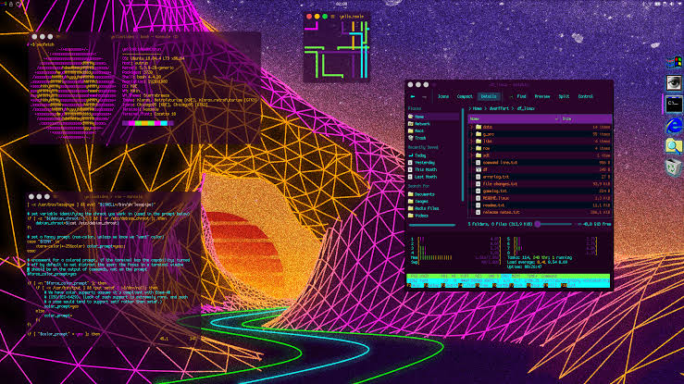The width and height of the screenshot is (684, 384).
Task: Open the Trash place in sidebar
Action: pos(417,138)
